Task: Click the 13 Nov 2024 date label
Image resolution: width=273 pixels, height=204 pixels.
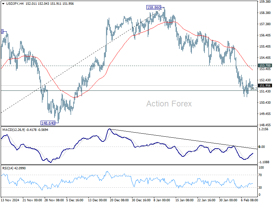Action: pyautogui.click(x=10, y=200)
